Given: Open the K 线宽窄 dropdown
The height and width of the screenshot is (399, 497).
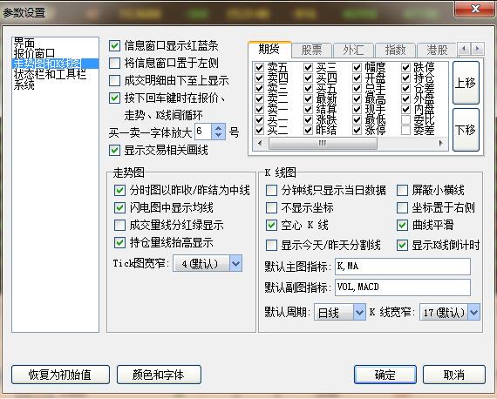Looking at the screenshot, I should tap(473, 313).
